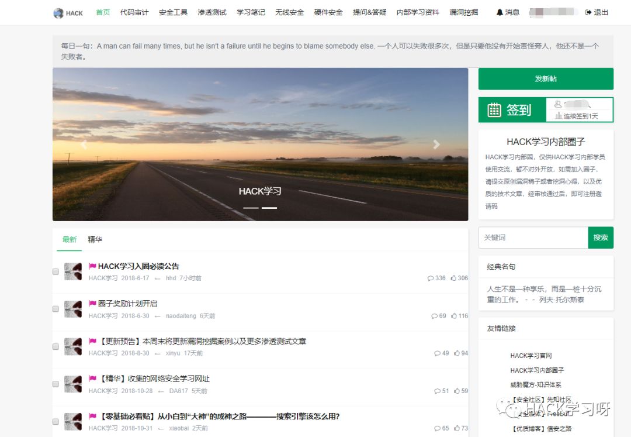Screen dimensions: 631x437
Task: Click the left chevron on the carousel
Action: click(x=84, y=144)
